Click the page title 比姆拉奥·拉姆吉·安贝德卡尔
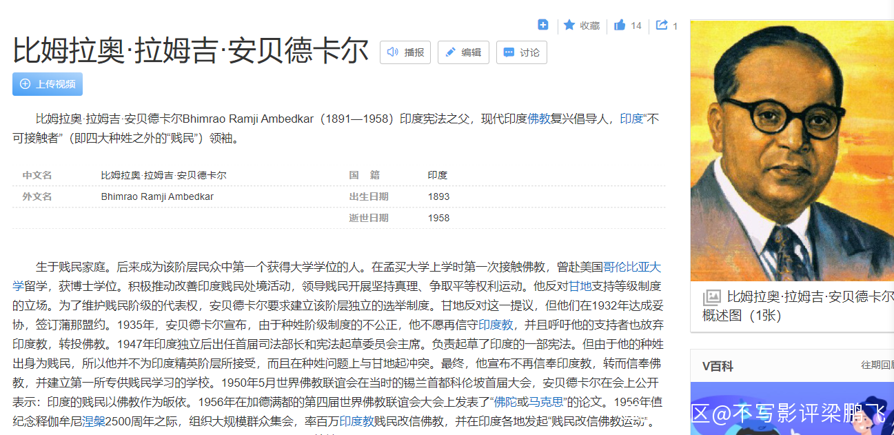 coord(191,52)
